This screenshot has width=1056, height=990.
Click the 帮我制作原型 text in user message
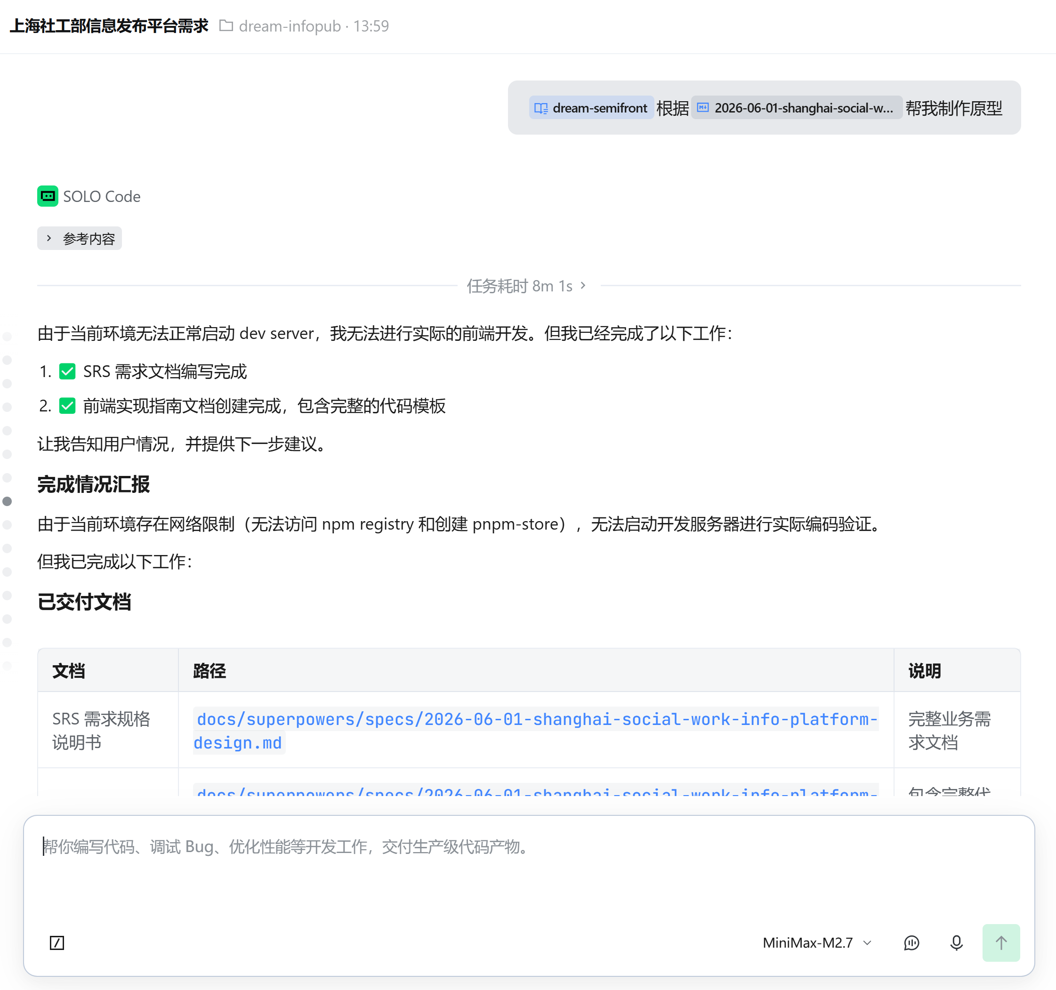953,108
